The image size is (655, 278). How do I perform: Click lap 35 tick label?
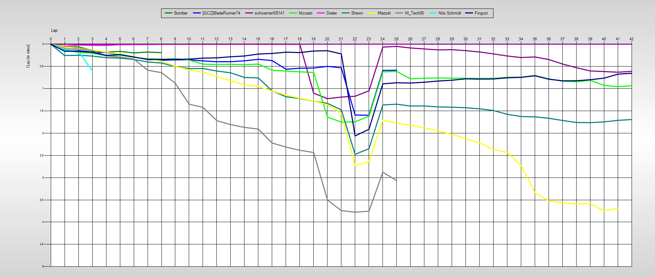coord(535,39)
